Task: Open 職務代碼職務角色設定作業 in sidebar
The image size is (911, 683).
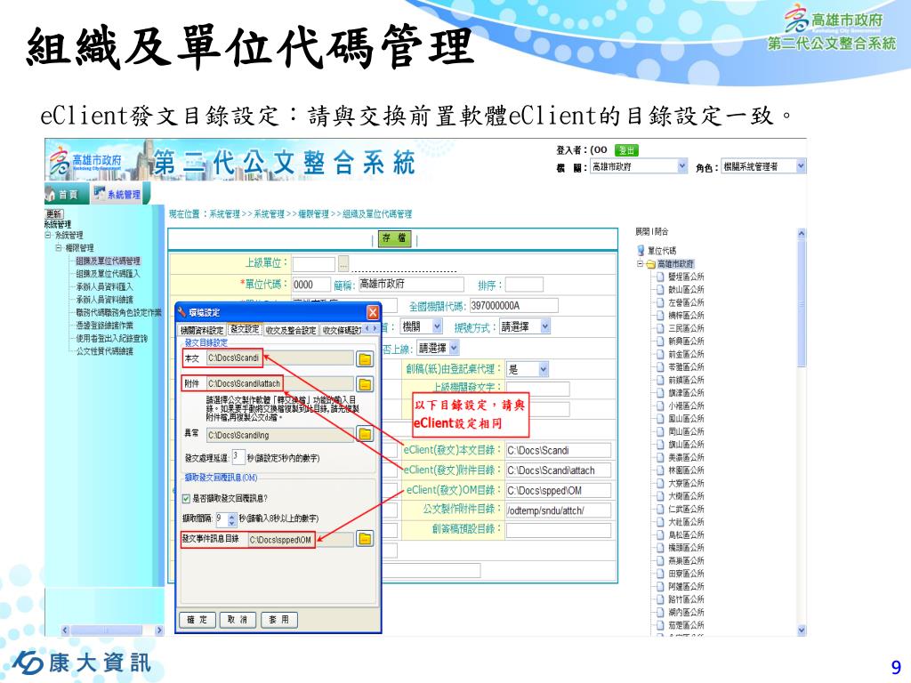Action: [x=118, y=312]
